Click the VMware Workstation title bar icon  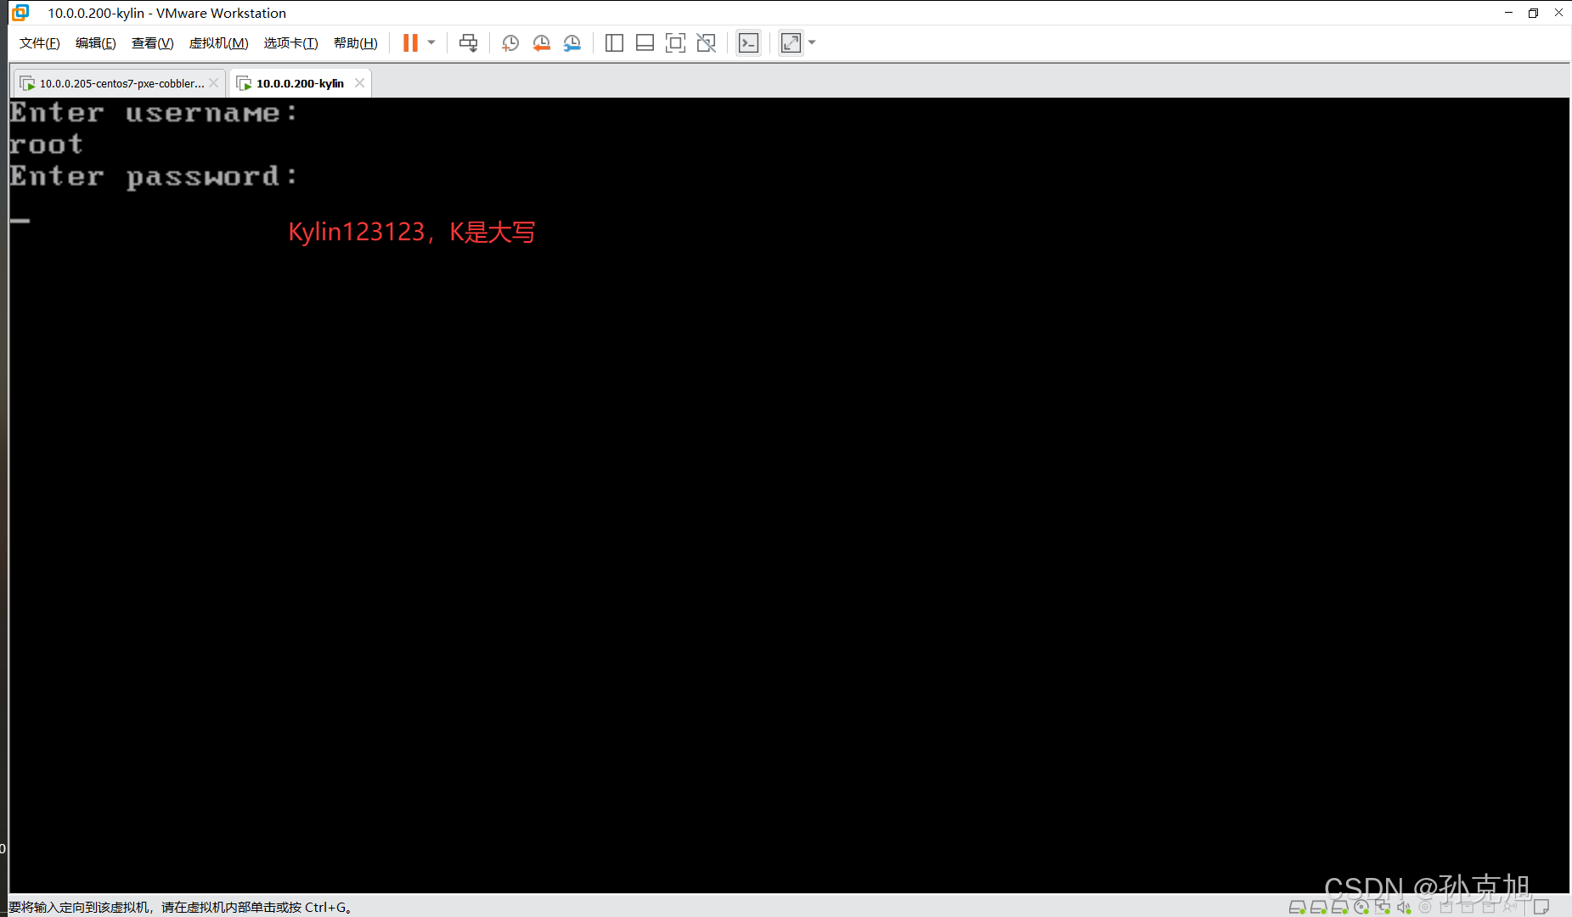coord(20,13)
